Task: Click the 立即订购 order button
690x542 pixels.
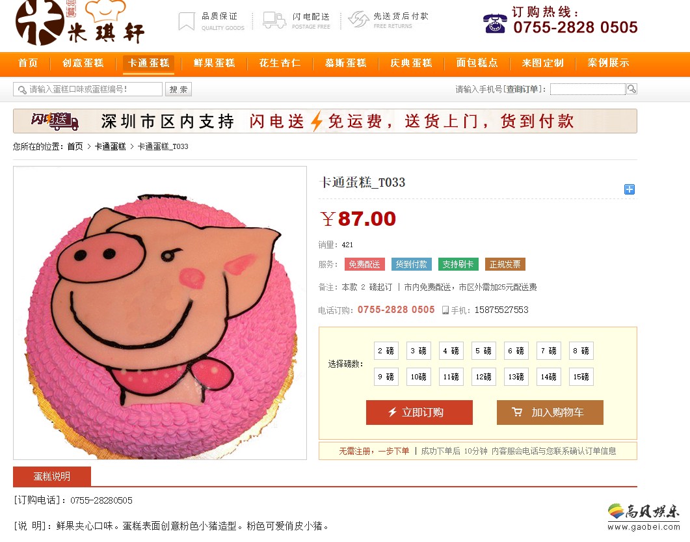Action: pyautogui.click(x=419, y=413)
